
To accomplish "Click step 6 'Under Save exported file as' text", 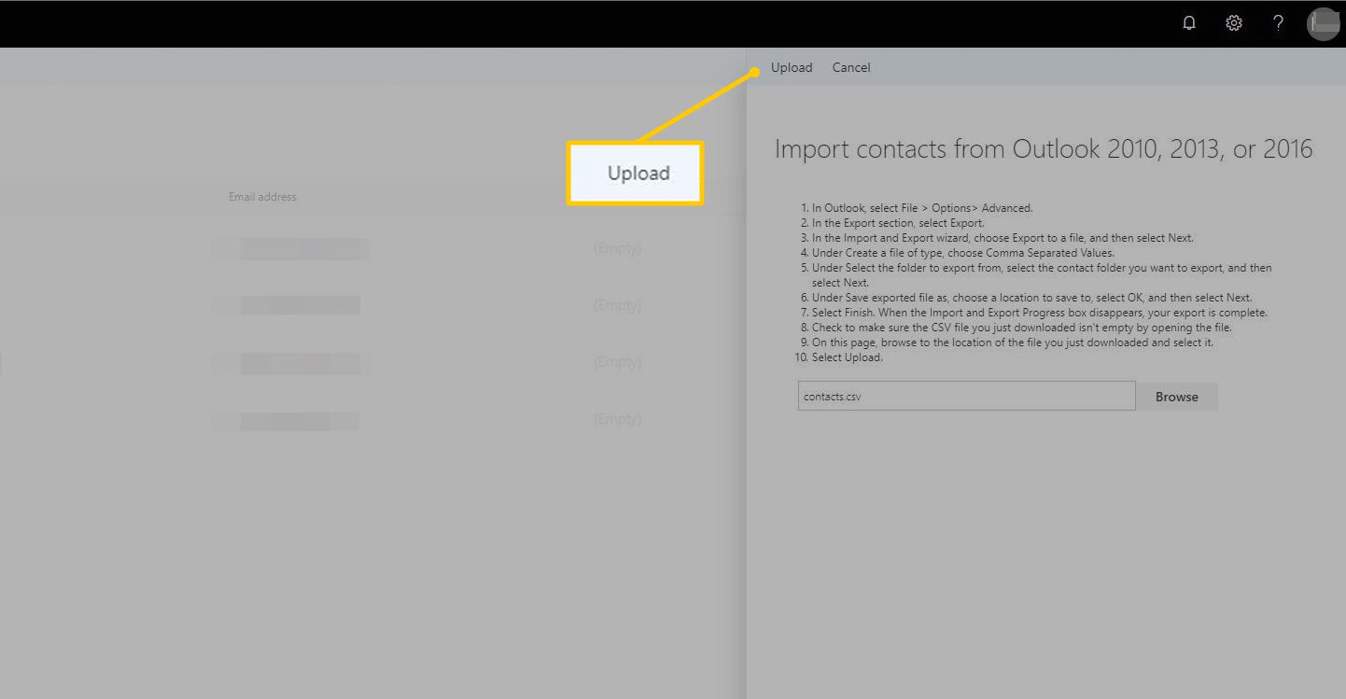I will [x=1031, y=298].
